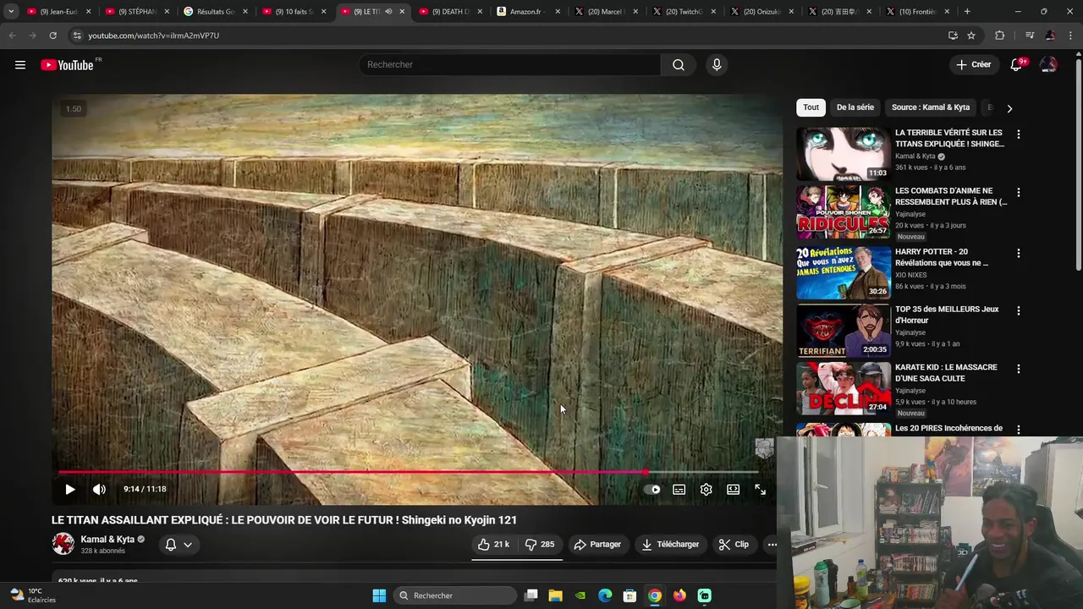Viewport: 1083px width, 609px height.
Task: Open player settings gear
Action: tap(706, 489)
